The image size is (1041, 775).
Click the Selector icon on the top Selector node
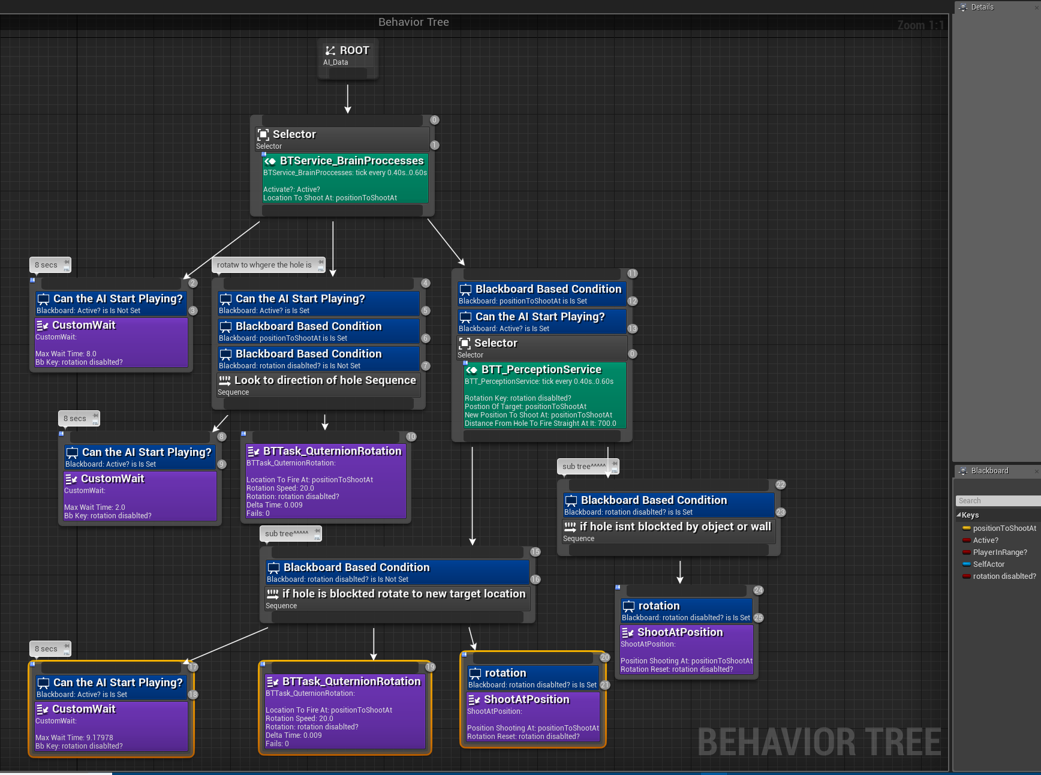coord(263,134)
